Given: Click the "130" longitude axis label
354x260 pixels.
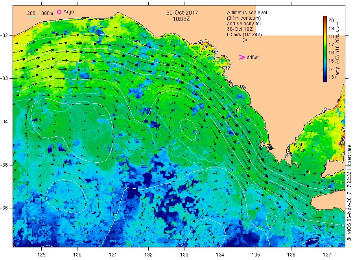Looking at the screenshot, I should (x=77, y=255).
